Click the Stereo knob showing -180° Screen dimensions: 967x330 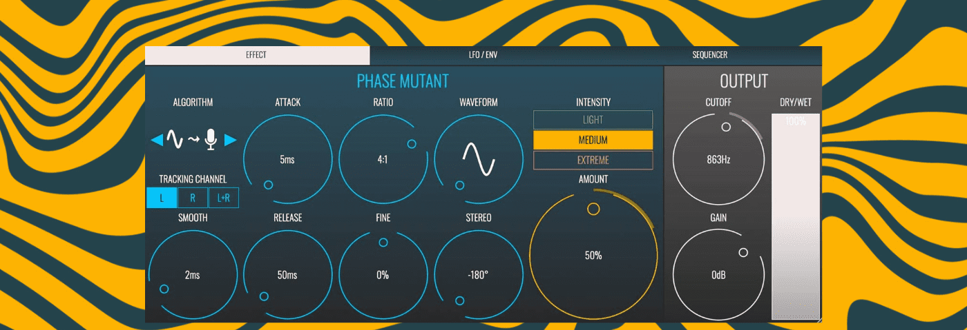[478, 274]
